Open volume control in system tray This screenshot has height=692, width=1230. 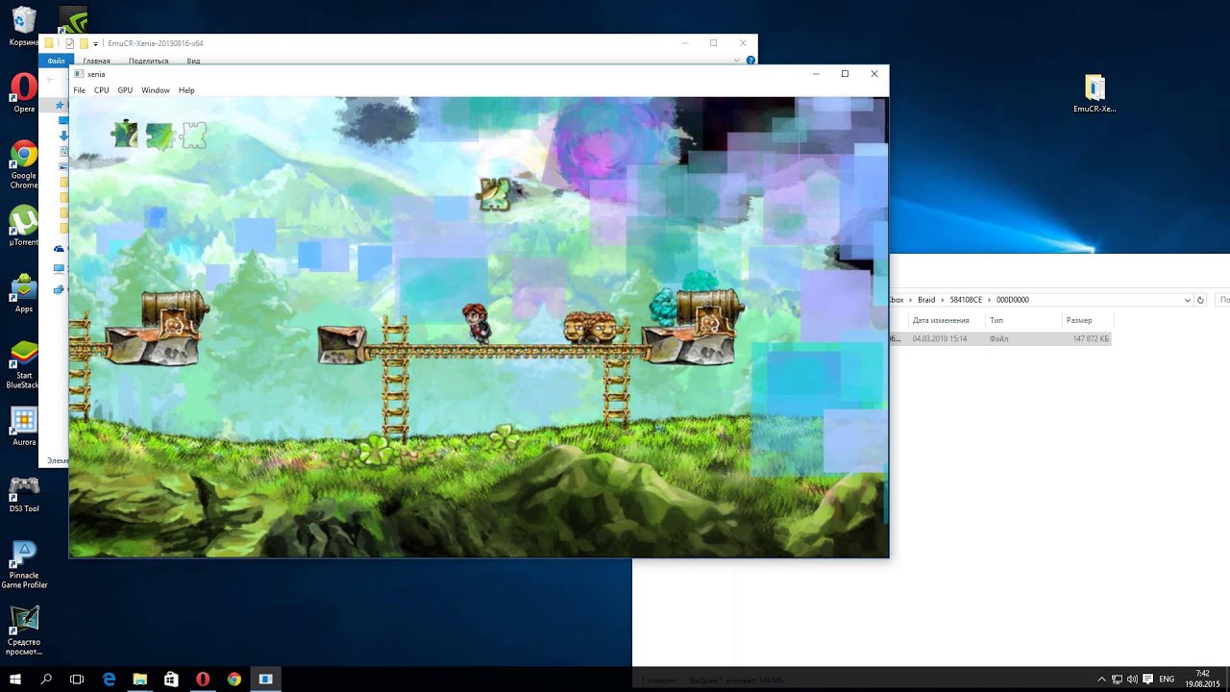point(1132,679)
